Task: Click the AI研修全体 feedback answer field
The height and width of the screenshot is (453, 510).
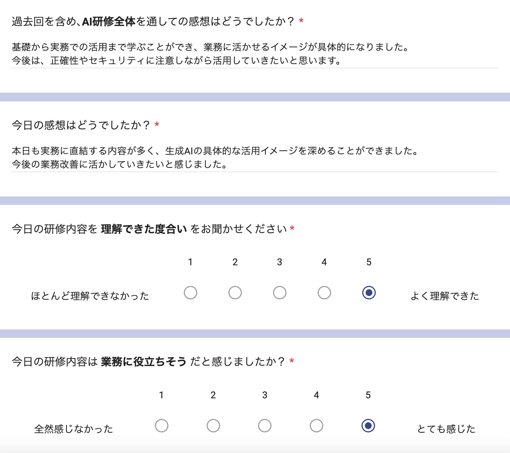Action: click(210, 54)
